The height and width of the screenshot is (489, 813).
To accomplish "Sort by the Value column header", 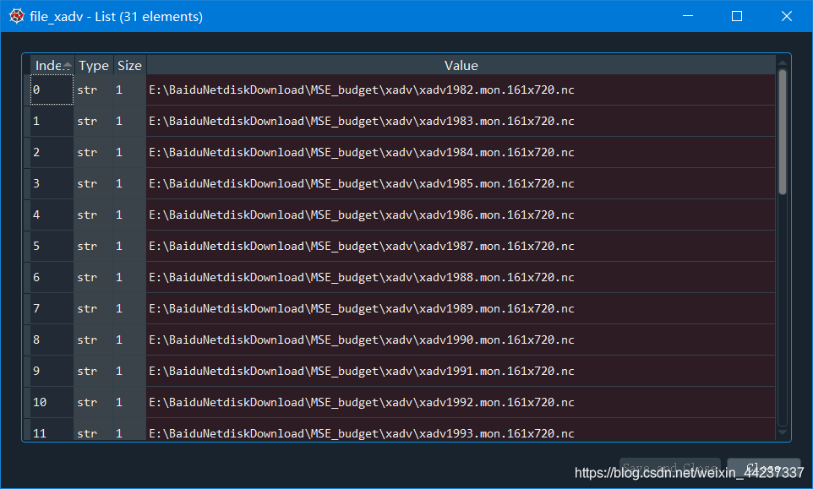I will 461,65.
